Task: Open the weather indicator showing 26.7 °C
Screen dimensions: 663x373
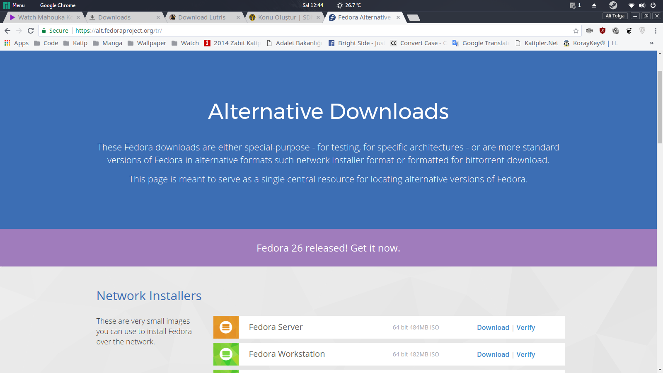Action: click(348, 5)
